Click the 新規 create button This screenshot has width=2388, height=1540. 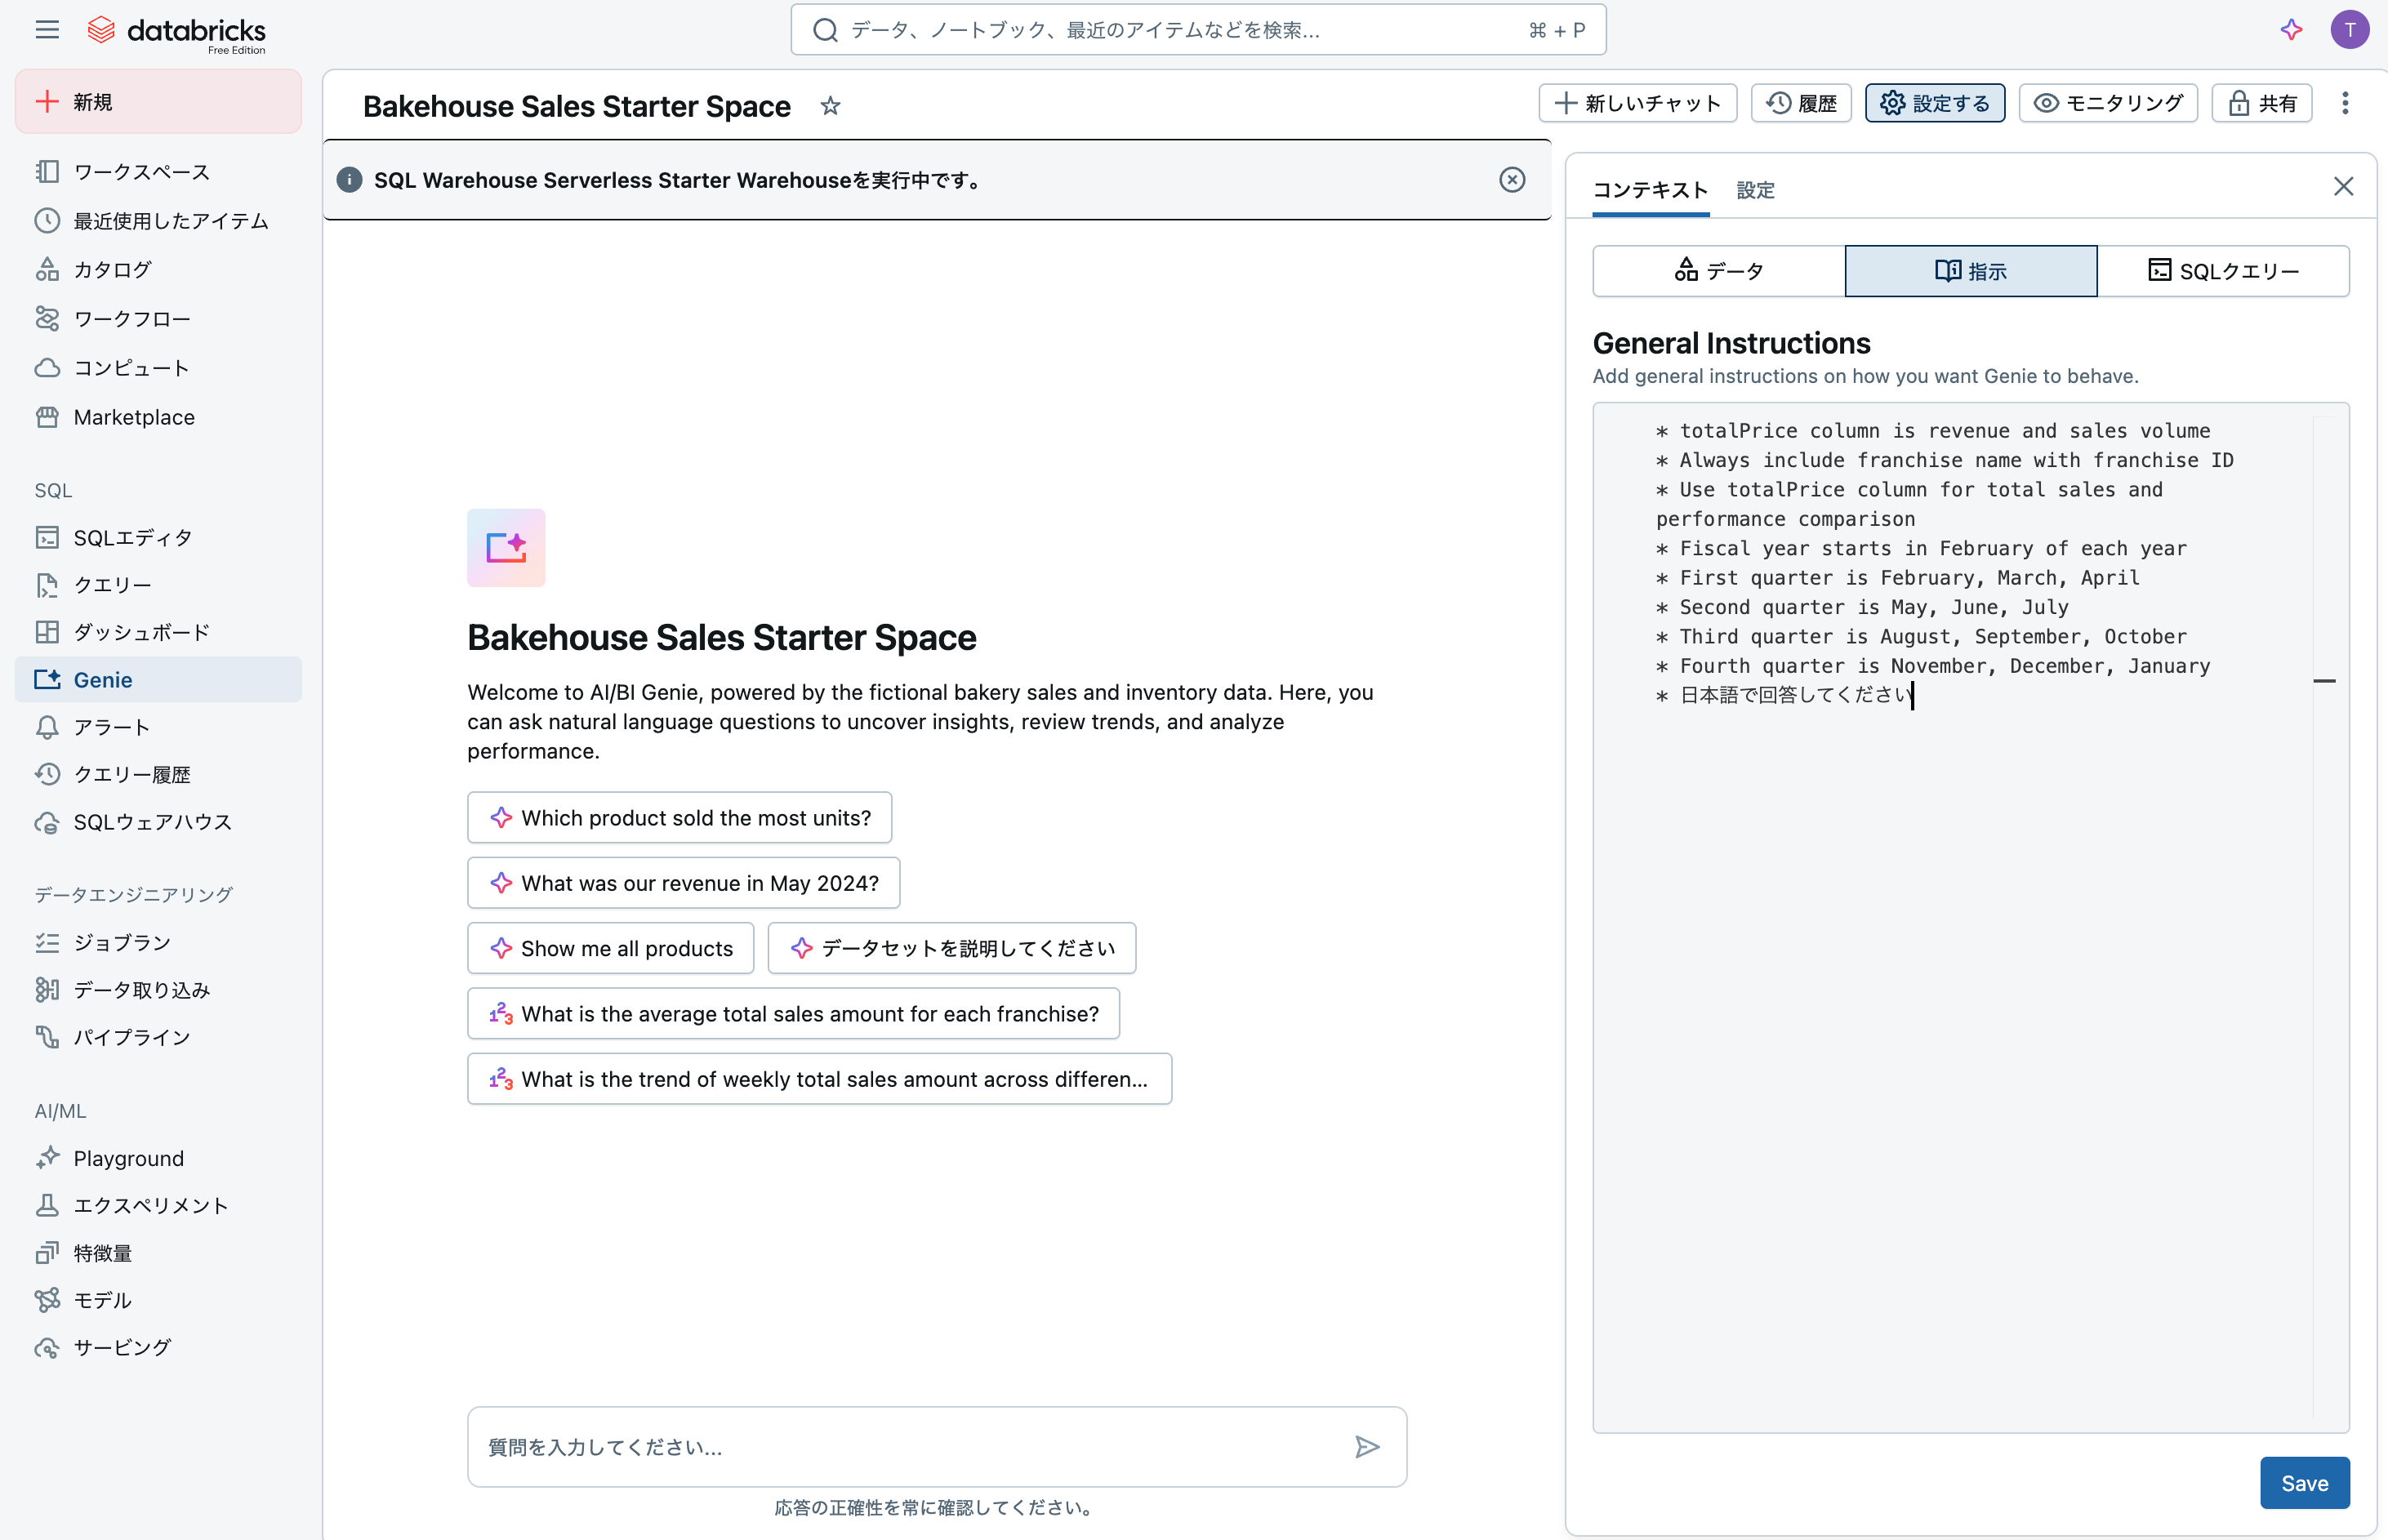(158, 102)
